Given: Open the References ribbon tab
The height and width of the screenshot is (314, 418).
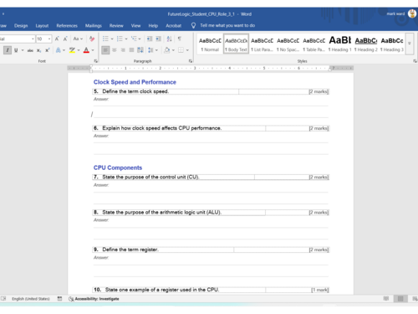Looking at the screenshot, I should 67,26.
